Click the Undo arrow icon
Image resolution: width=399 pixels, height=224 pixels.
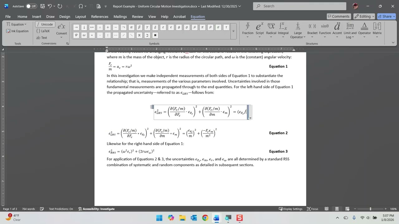click(50, 6)
